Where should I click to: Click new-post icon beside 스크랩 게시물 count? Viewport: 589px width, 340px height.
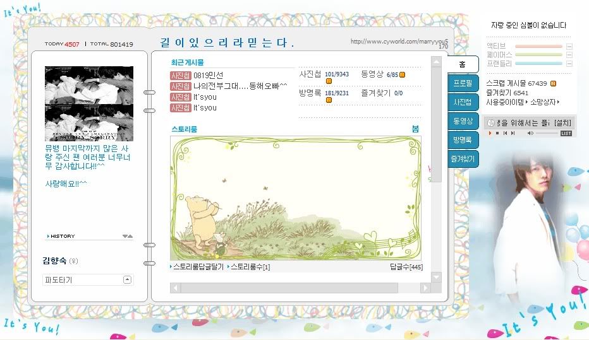click(553, 83)
